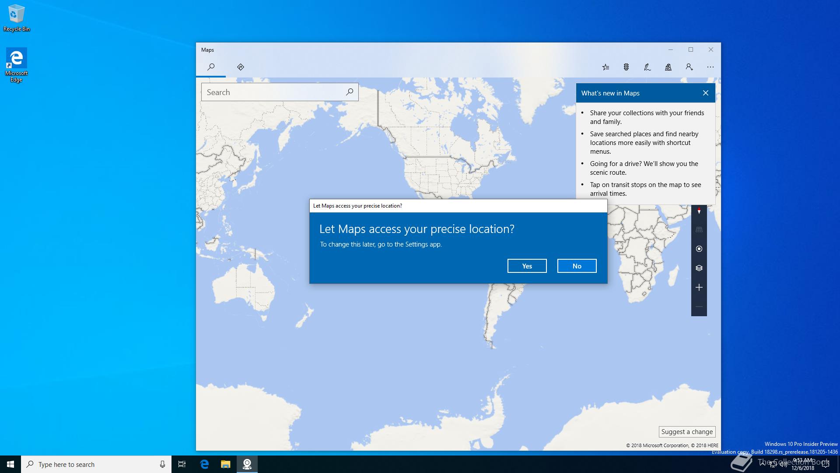Select the Microsoft Edge desktop shortcut
The image size is (840, 473).
17,65
